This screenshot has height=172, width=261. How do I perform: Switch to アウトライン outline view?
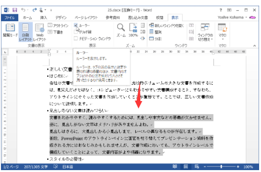(58, 25)
